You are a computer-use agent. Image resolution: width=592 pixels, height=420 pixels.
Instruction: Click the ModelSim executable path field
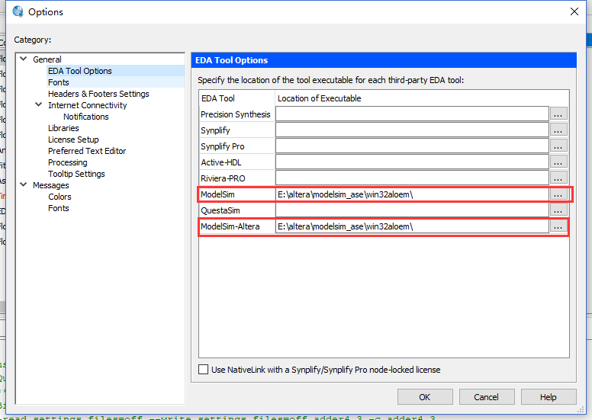click(412, 194)
